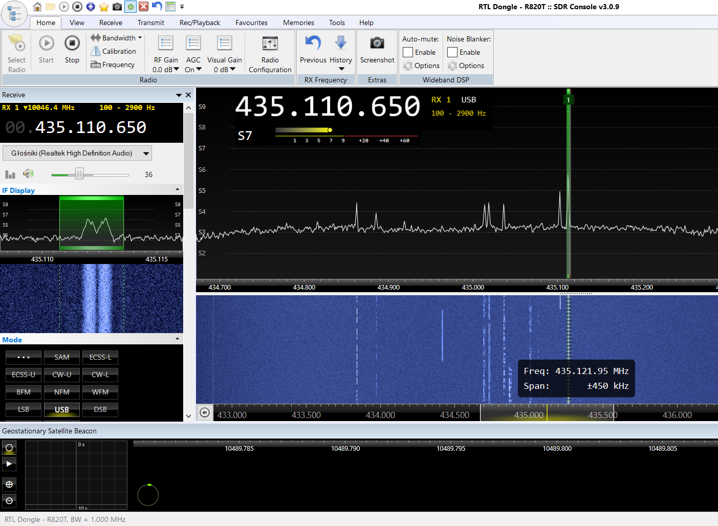
Task: Click the Start radio playback icon
Action: (x=46, y=44)
